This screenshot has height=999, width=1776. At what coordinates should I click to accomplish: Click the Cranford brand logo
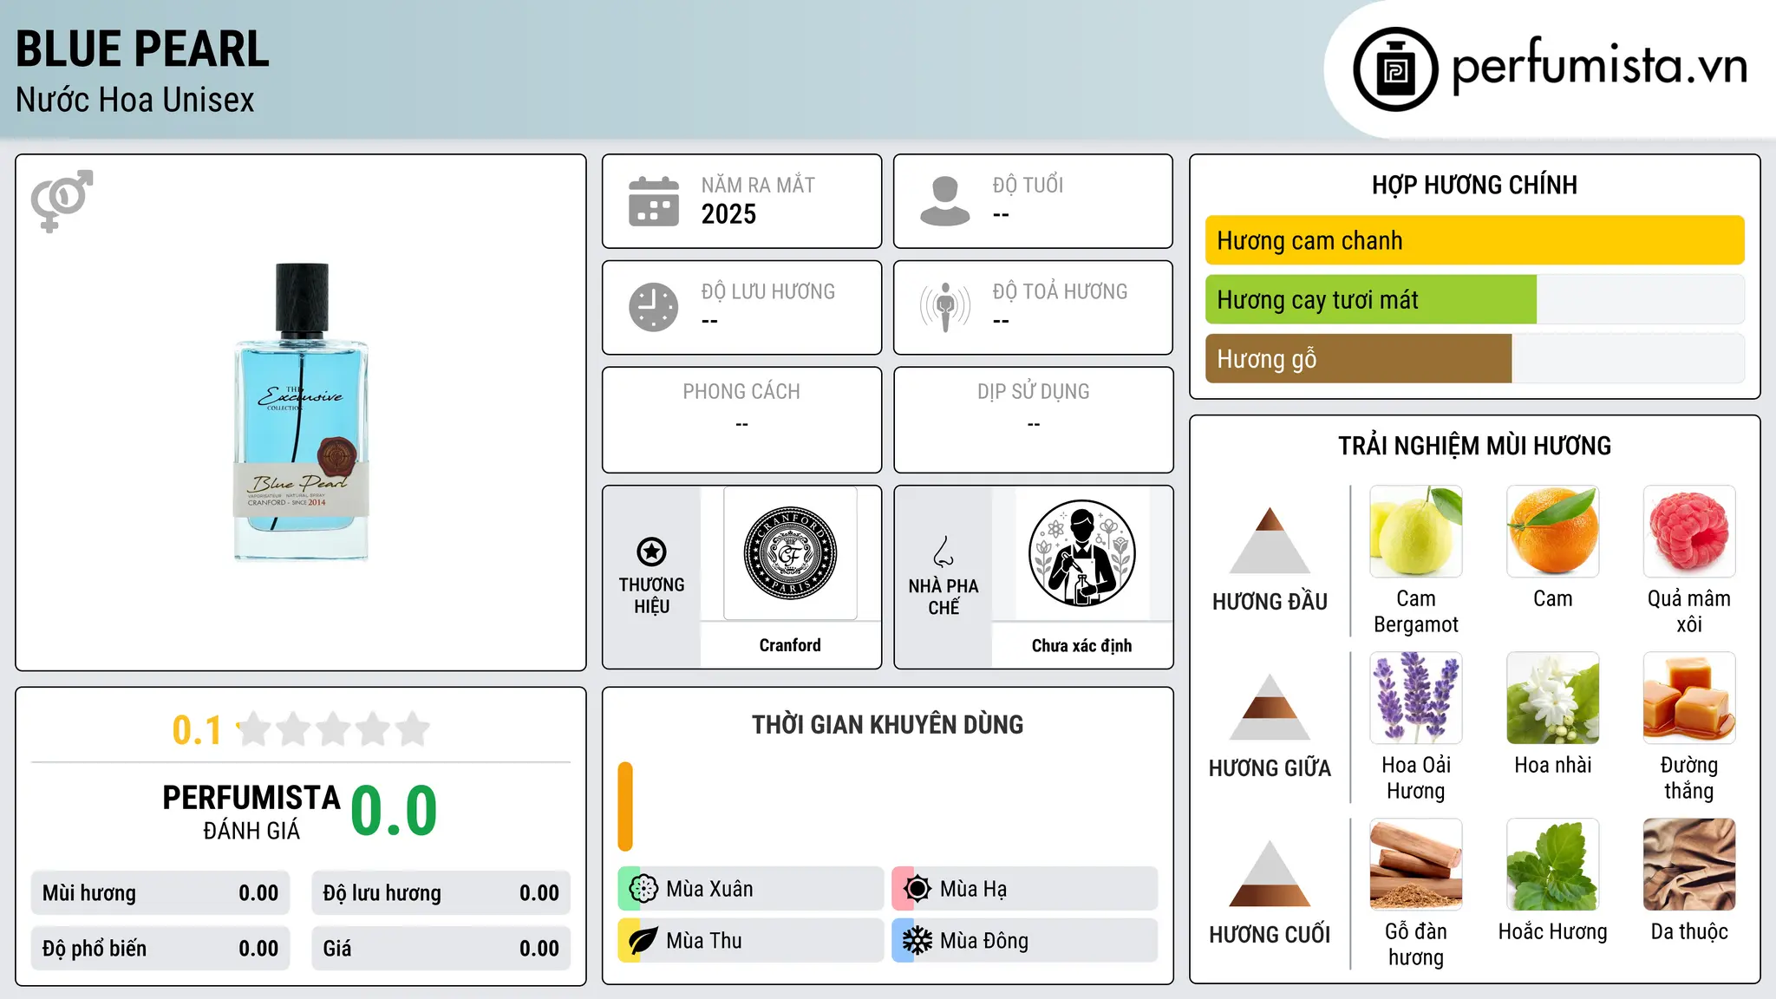[x=790, y=553]
